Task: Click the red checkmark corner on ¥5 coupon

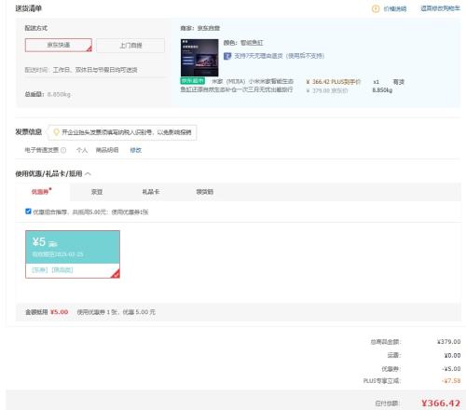Action: (x=116, y=274)
